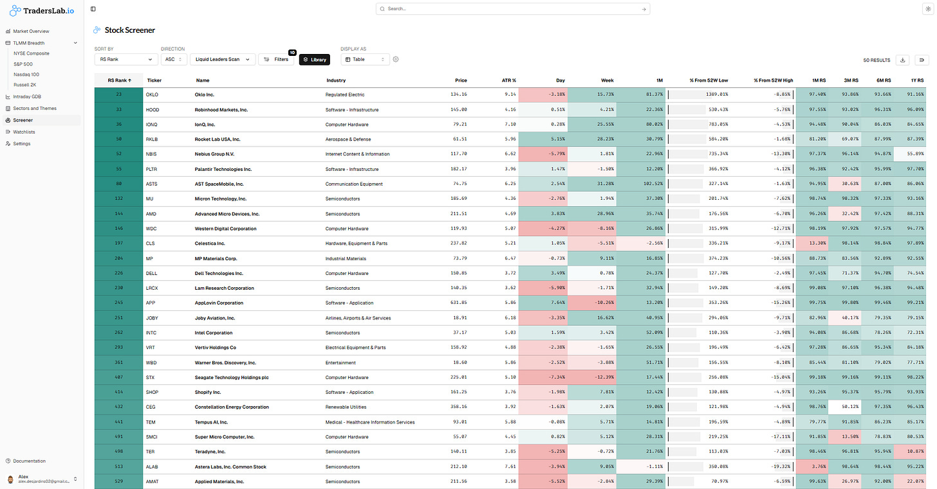Open Nasdaq 100 breadth page

click(26, 75)
